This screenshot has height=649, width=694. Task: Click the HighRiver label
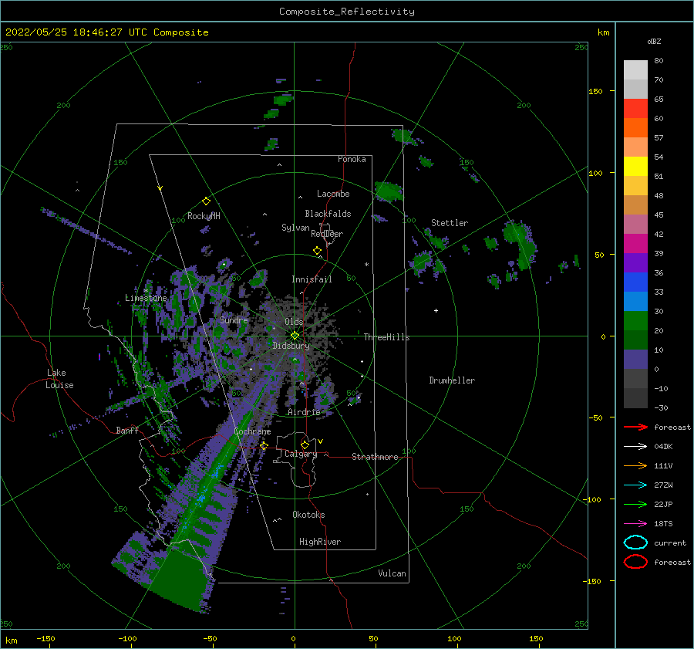click(x=320, y=542)
